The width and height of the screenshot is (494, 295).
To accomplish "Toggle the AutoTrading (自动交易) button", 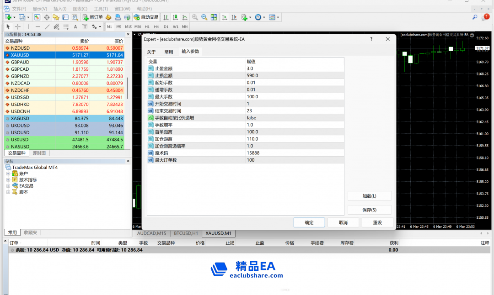I will click(146, 17).
